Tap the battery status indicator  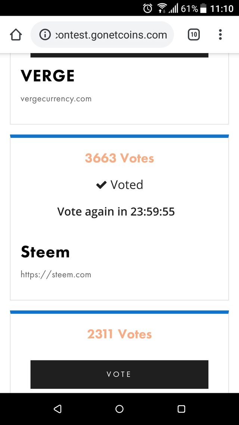(203, 8)
